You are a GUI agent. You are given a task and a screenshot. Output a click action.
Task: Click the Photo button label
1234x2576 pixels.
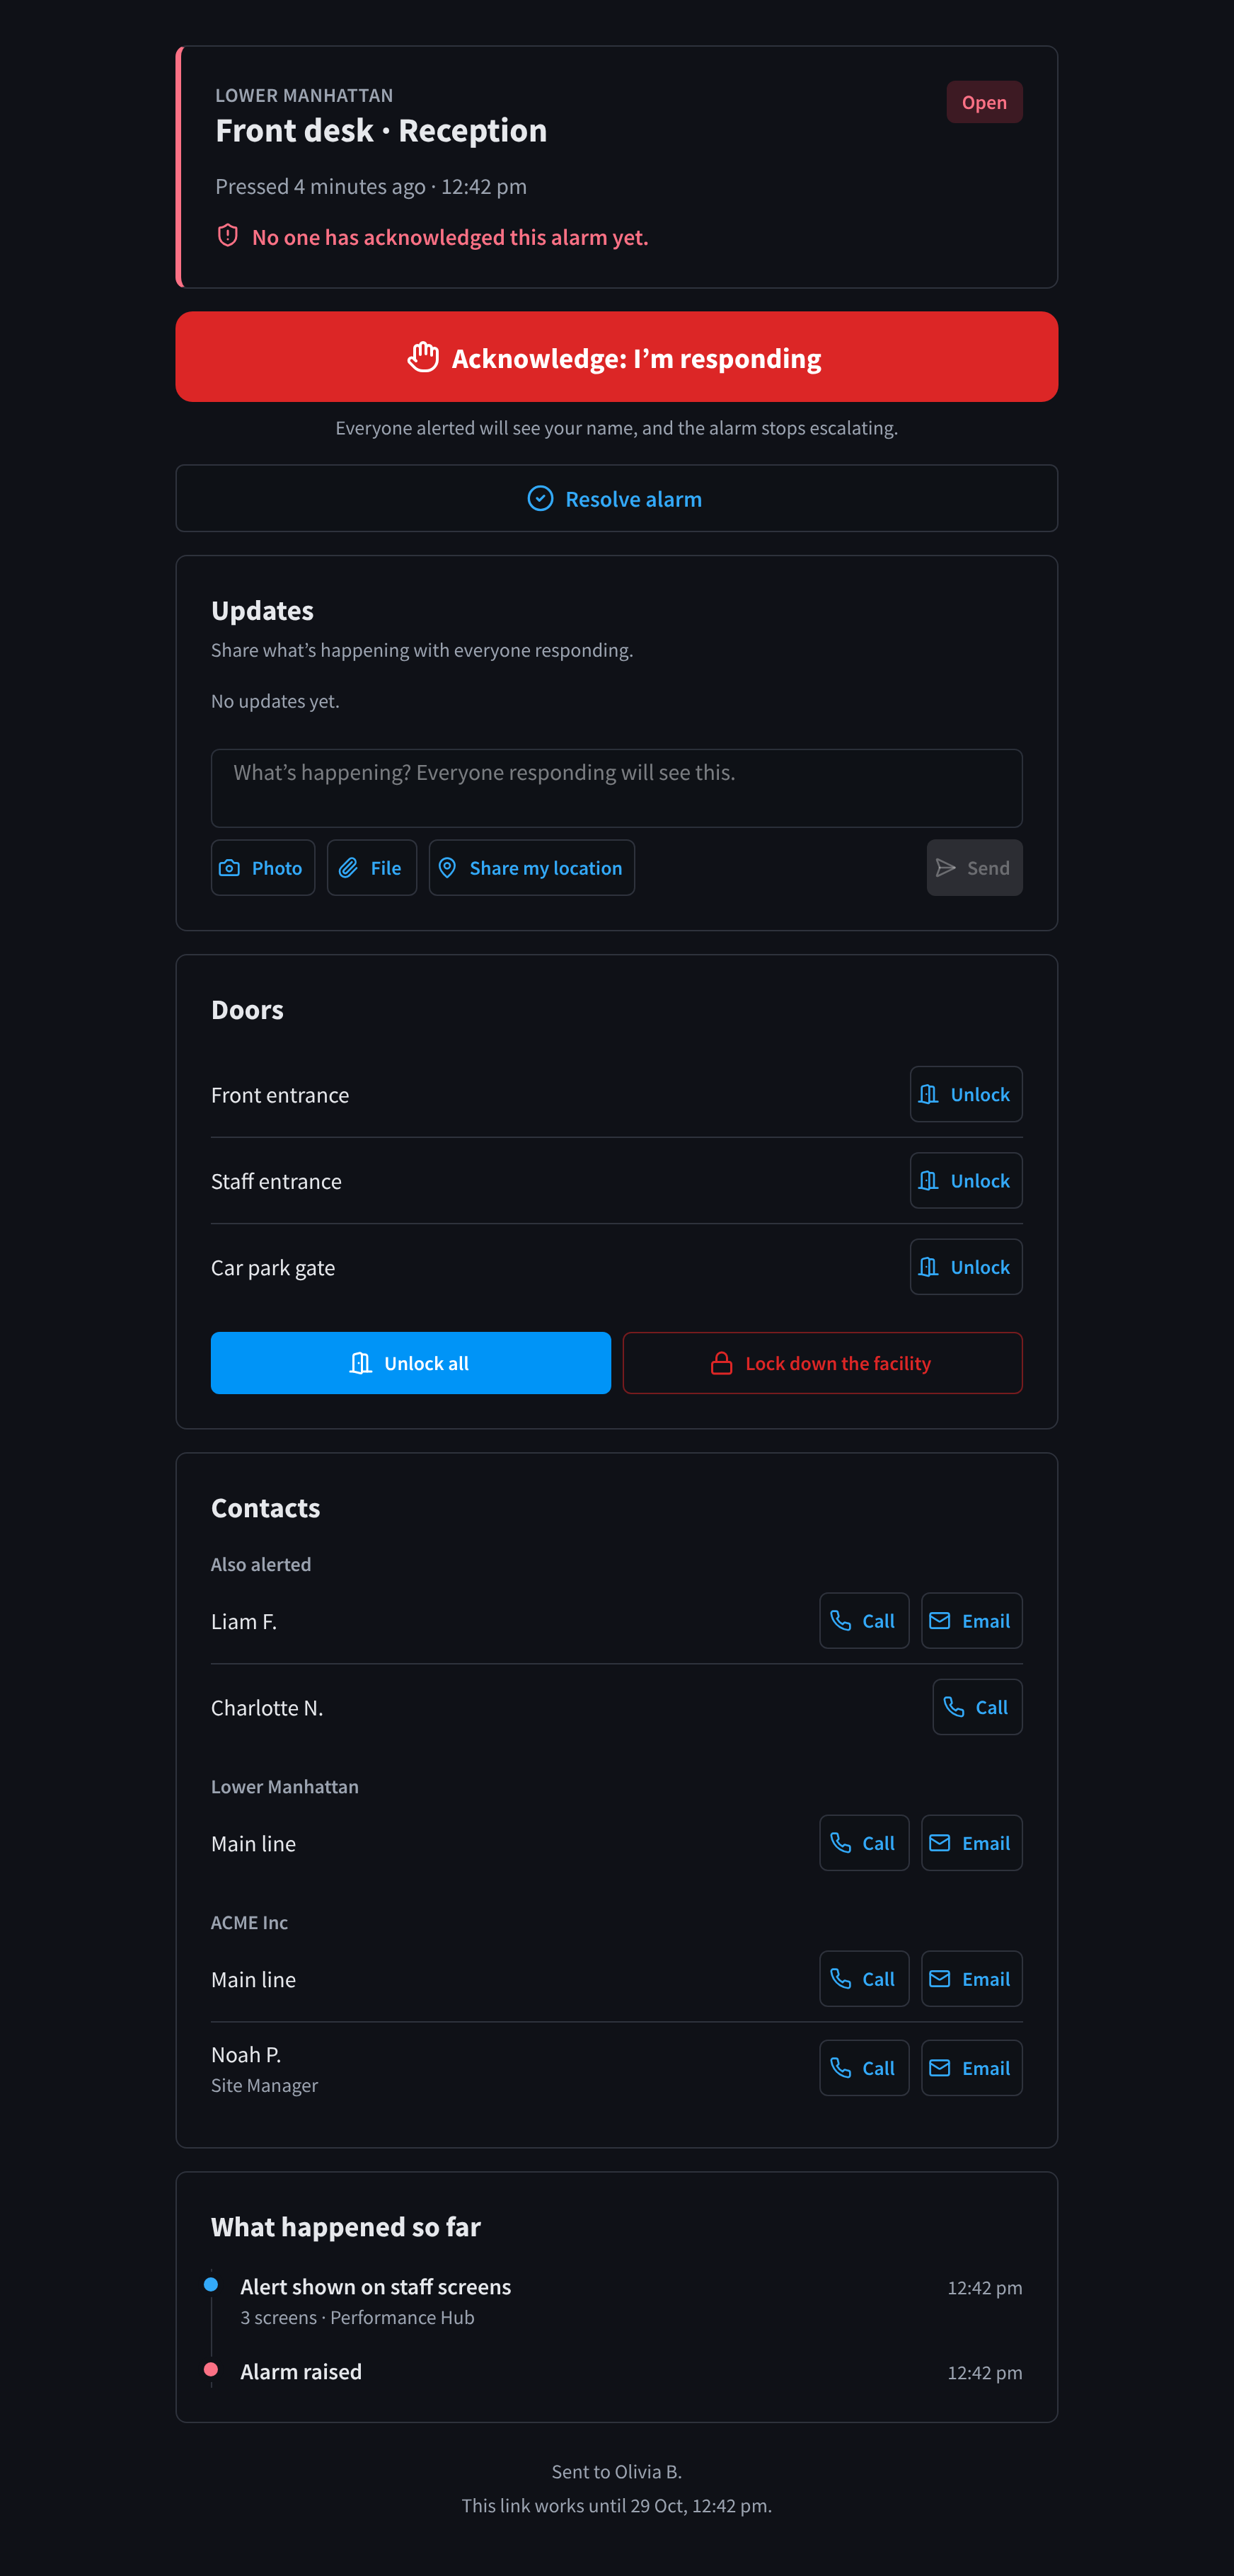point(277,868)
